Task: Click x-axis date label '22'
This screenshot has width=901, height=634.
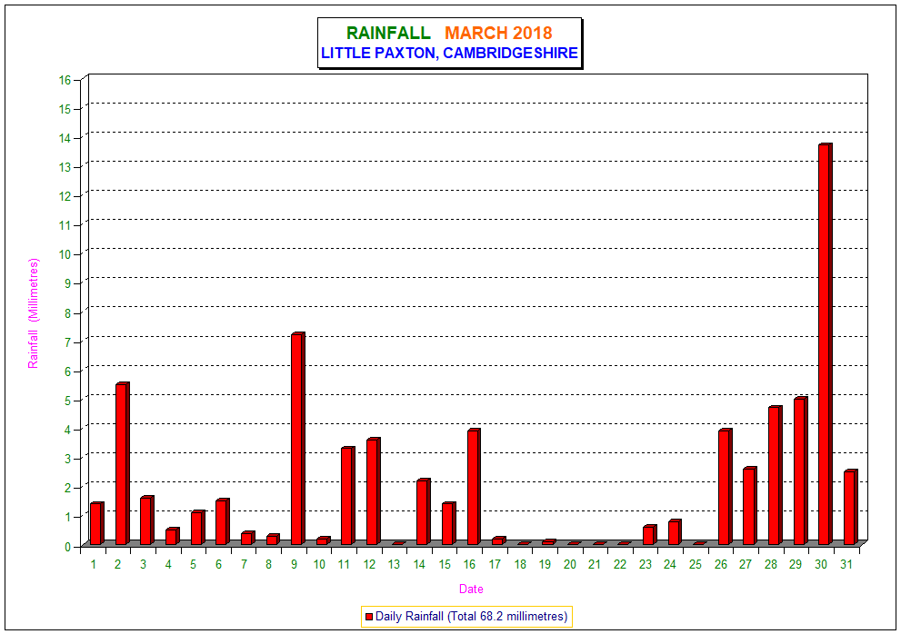Action: [x=619, y=564]
